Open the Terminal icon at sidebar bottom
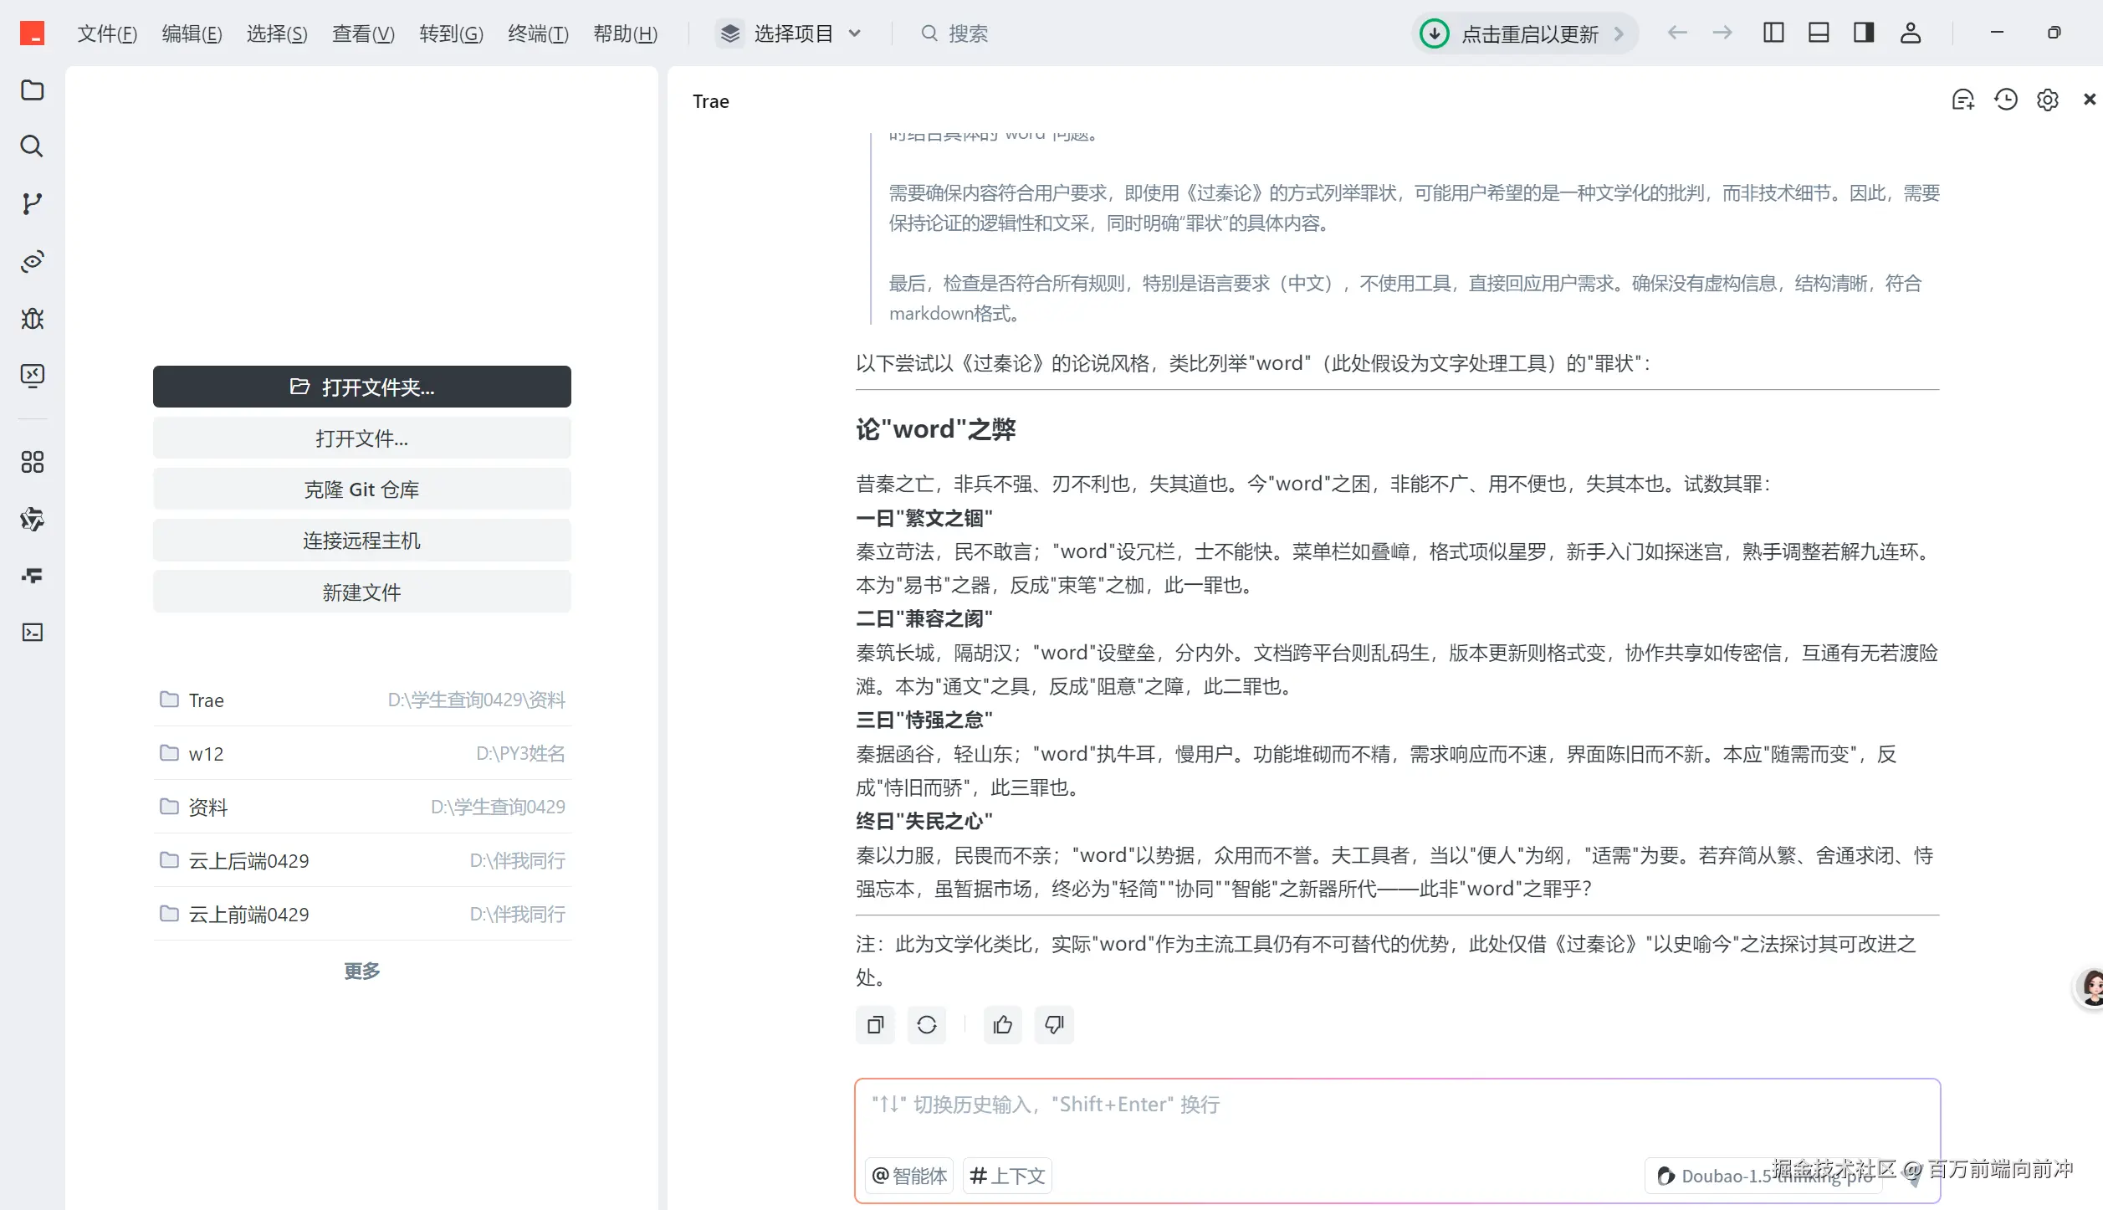Screen dimensions: 2103x1210 click(33, 633)
